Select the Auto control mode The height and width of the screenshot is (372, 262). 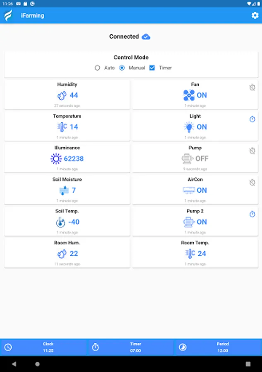(x=97, y=68)
